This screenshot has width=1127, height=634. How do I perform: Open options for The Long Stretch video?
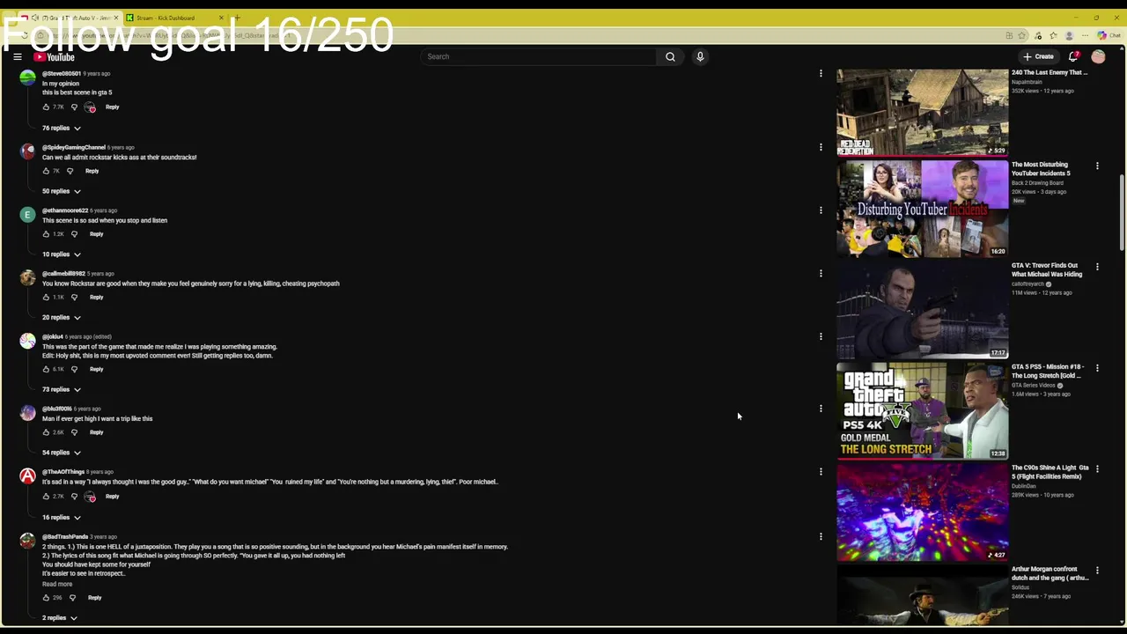point(1097,368)
